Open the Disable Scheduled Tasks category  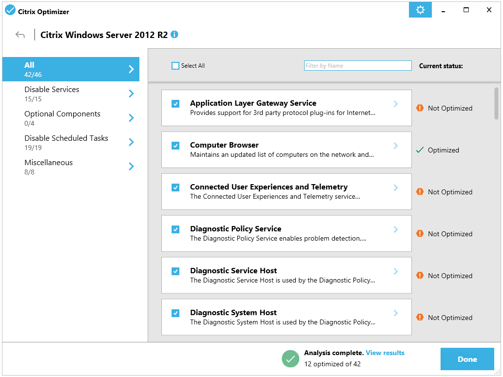click(x=71, y=142)
